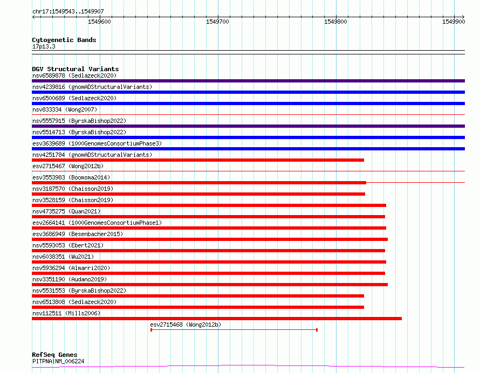Select the red bar under esv3553983
This screenshot has width=480, height=373.
coord(199,183)
